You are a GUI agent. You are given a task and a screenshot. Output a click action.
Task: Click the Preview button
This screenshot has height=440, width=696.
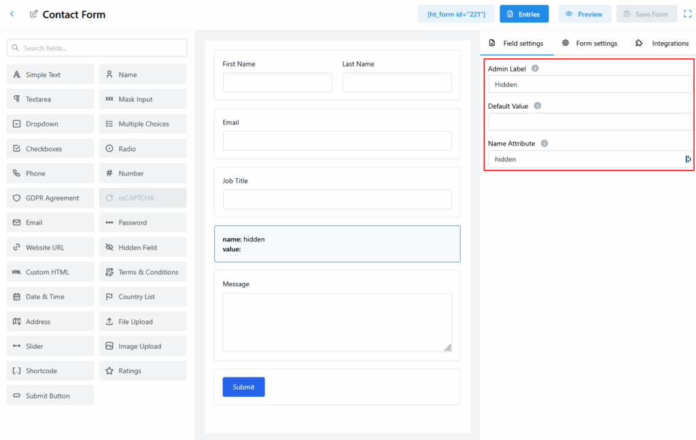(x=585, y=14)
